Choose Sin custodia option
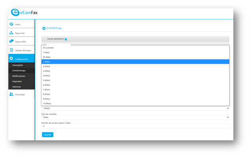 pos(135,48)
